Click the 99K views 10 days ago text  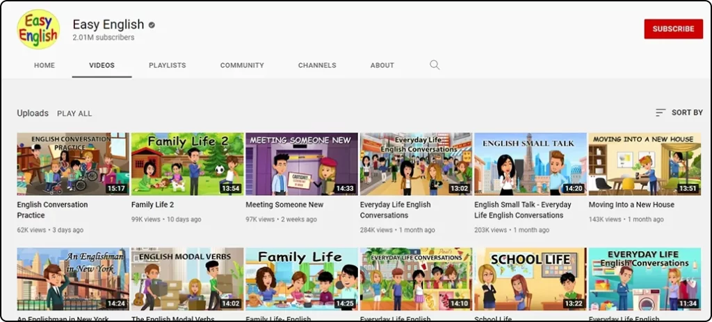(x=166, y=219)
